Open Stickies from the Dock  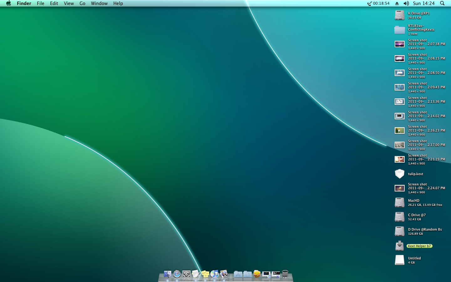(x=205, y=274)
